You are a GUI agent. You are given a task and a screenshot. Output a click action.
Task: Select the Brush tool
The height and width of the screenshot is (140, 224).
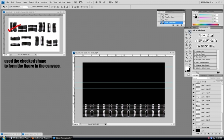click(190, 41)
